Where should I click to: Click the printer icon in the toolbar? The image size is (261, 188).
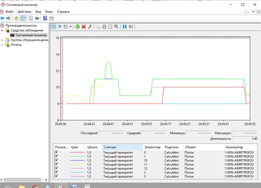tap(37, 18)
